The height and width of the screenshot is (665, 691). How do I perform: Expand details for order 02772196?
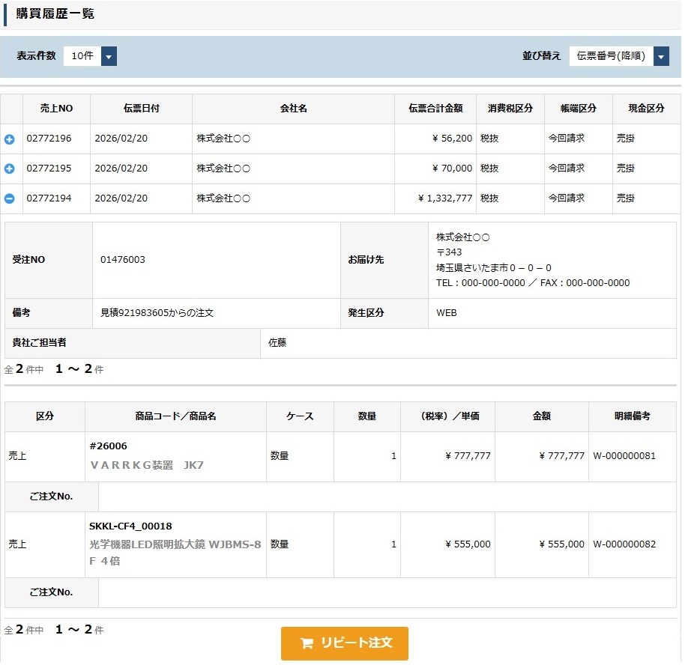tap(10, 139)
